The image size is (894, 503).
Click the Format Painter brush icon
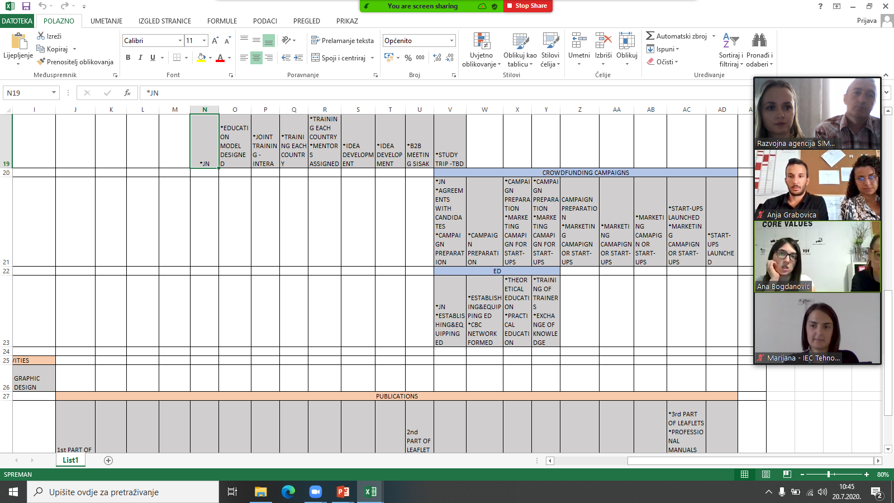pos(41,62)
